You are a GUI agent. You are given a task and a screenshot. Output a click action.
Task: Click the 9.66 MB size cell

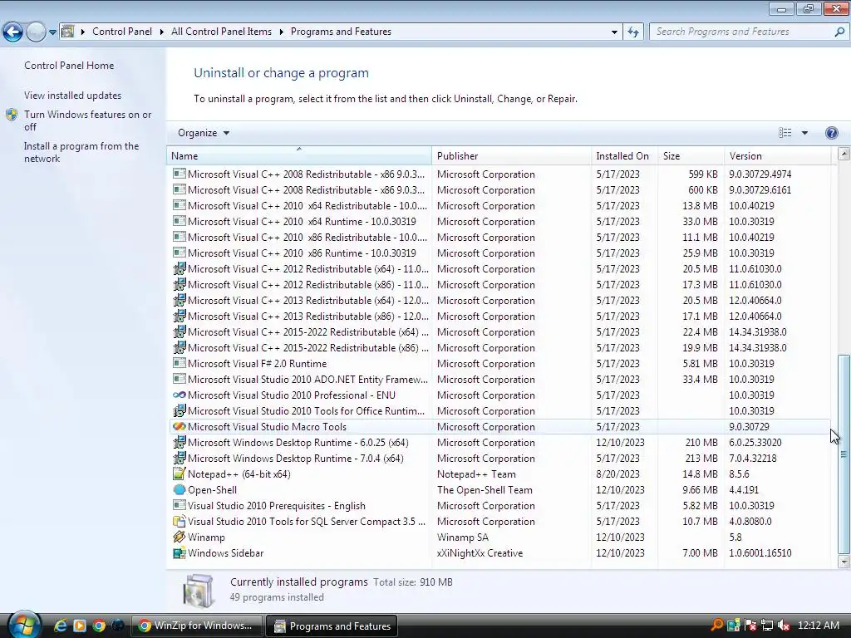pyautogui.click(x=700, y=489)
